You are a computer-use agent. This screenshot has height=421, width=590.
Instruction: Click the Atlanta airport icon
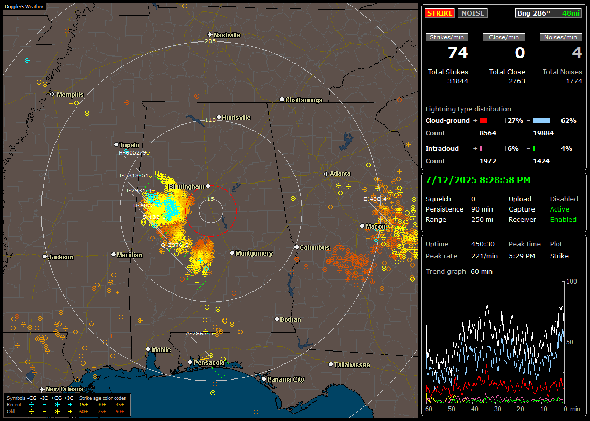[326, 174]
